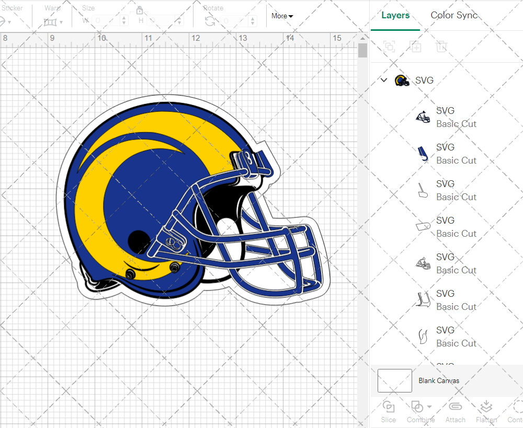
Task: Switch to the Color Sync tab
Action: 454,15
